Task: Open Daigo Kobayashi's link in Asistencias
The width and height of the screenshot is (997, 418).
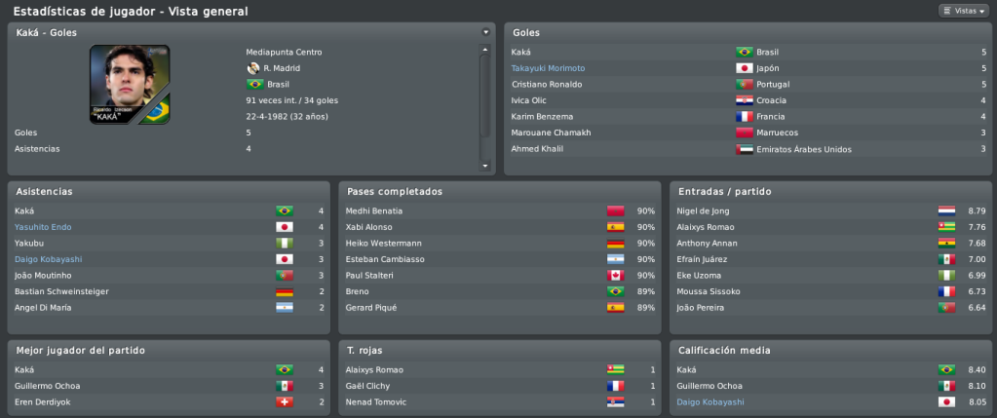Action: pyautogui.click(x=49, y=259)
